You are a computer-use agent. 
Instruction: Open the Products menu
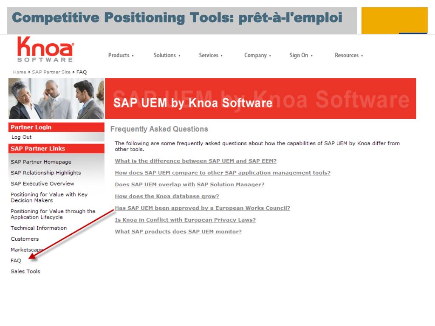pos(121,55)
